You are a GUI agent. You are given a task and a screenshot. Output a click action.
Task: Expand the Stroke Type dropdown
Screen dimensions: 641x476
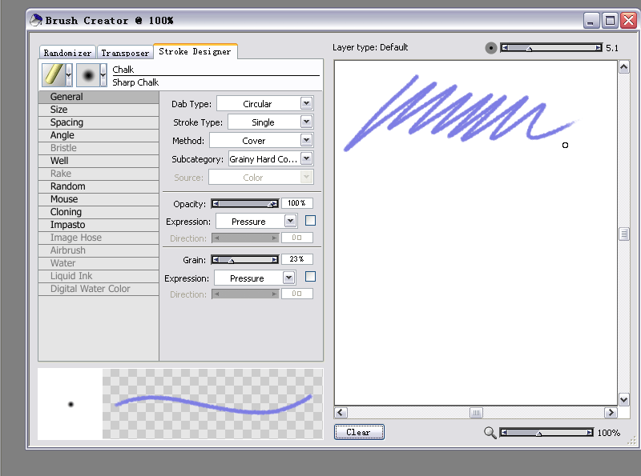tap(306, 122)
